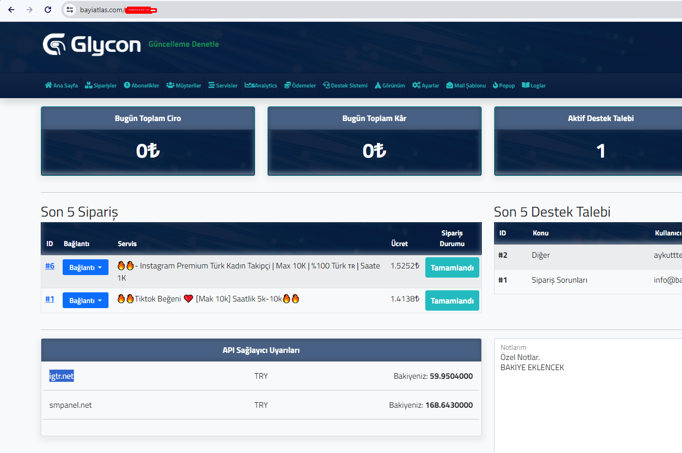Click Konu column header in support table

coord(540,233)
